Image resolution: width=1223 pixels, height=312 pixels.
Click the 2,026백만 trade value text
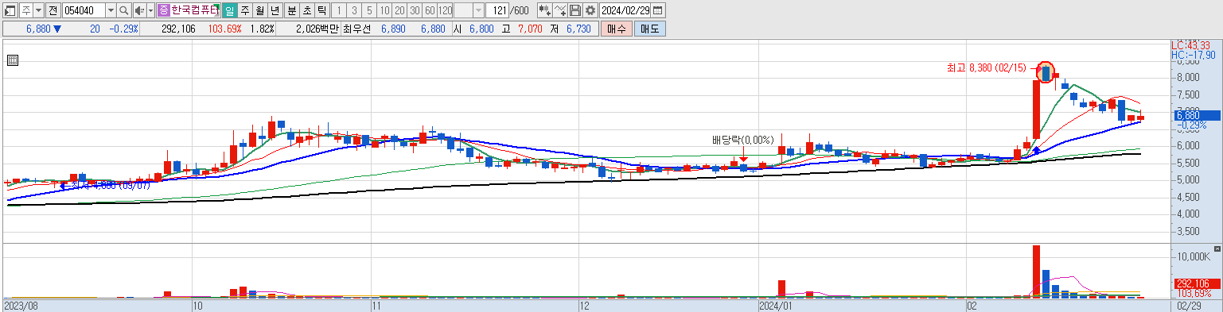click(317, 29)
